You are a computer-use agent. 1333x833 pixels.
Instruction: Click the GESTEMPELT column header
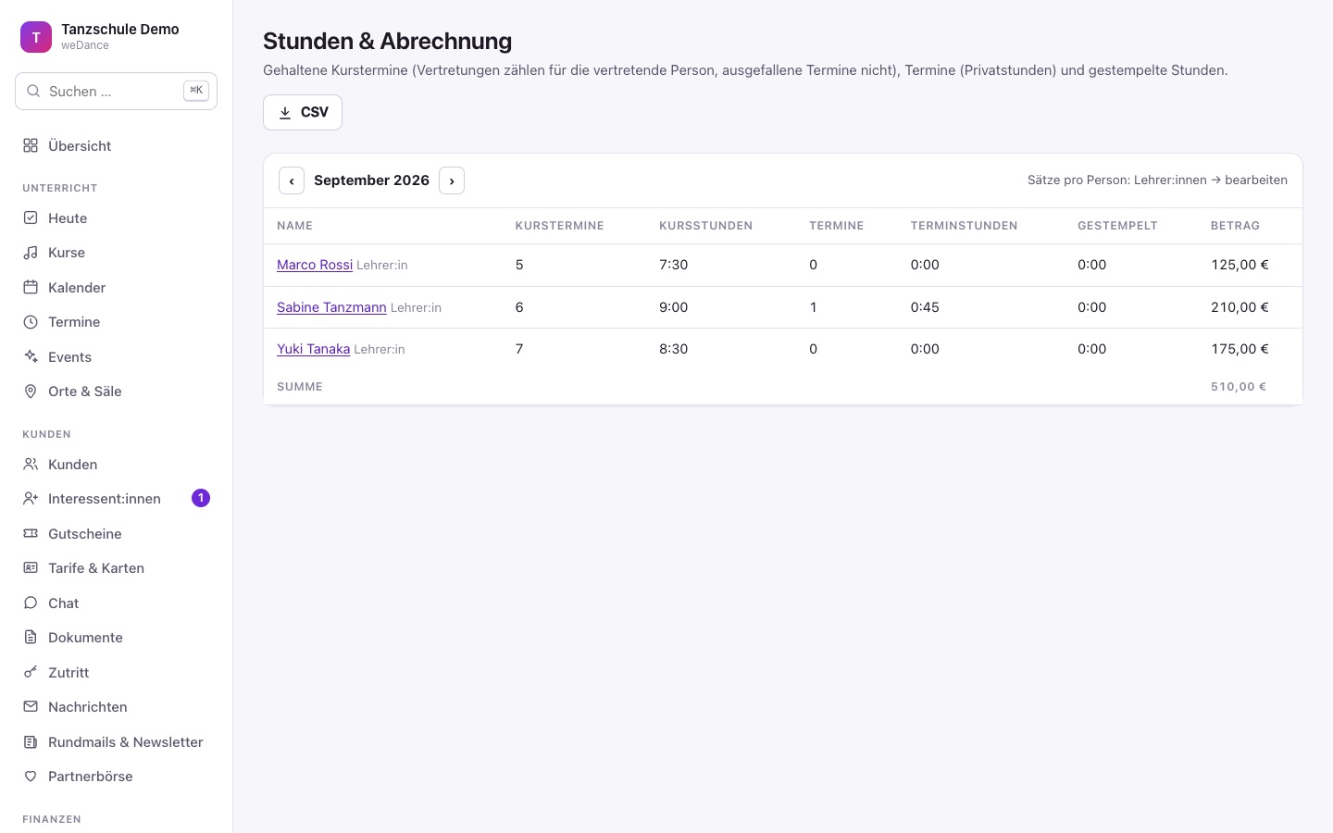coord(1117,226)
